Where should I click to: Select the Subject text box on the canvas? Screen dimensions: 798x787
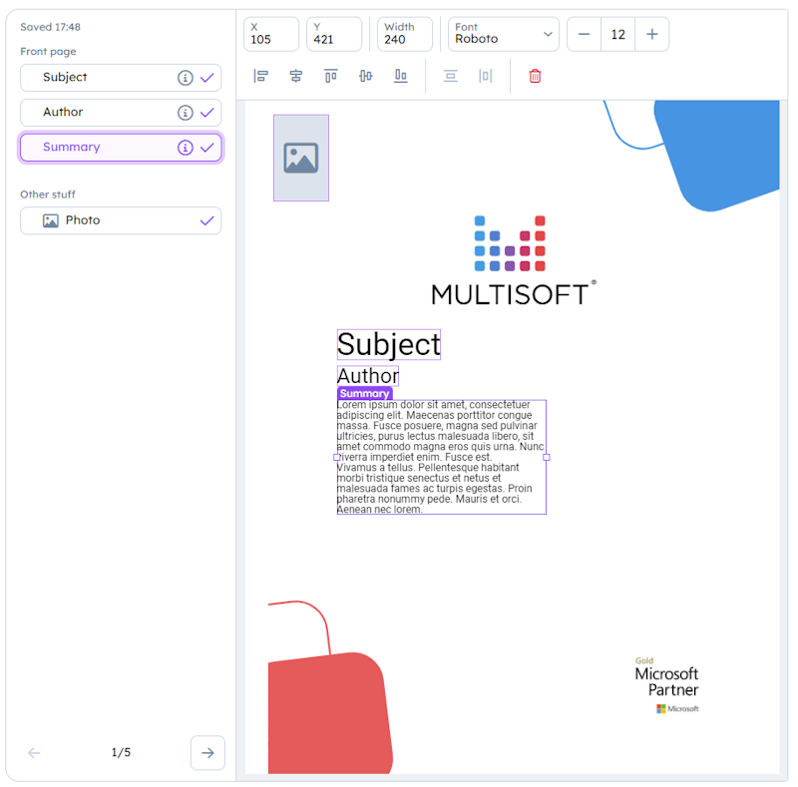coord(389,345)
